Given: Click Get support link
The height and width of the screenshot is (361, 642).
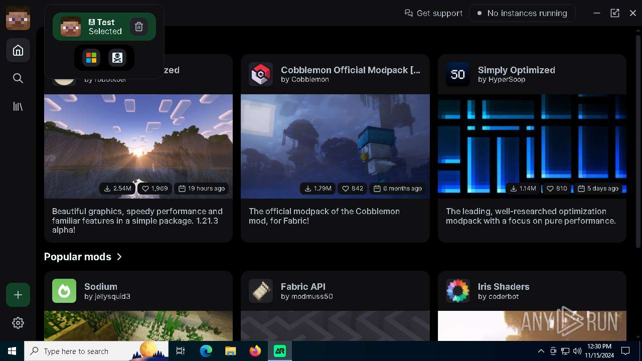Looking at the screenshot, I should (x=434, y=13).
